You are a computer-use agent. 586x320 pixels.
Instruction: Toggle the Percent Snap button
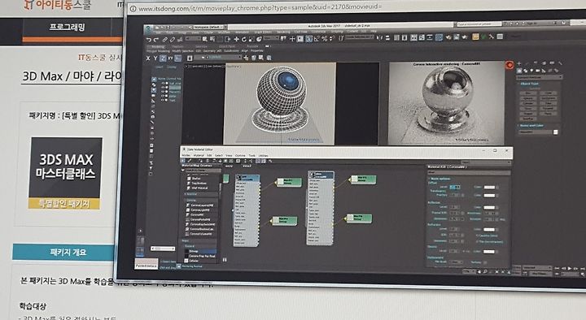pyautogui.click(x=325, y=39)
